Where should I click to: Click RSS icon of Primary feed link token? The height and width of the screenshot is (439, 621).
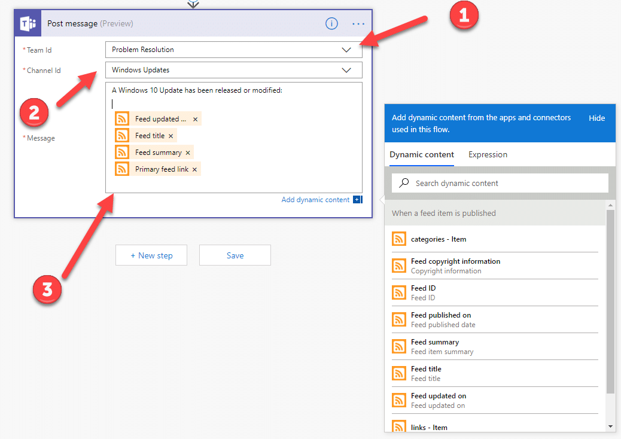coord(122,169)
